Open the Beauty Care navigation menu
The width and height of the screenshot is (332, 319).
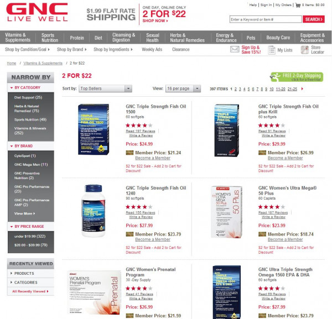point(278,38)
